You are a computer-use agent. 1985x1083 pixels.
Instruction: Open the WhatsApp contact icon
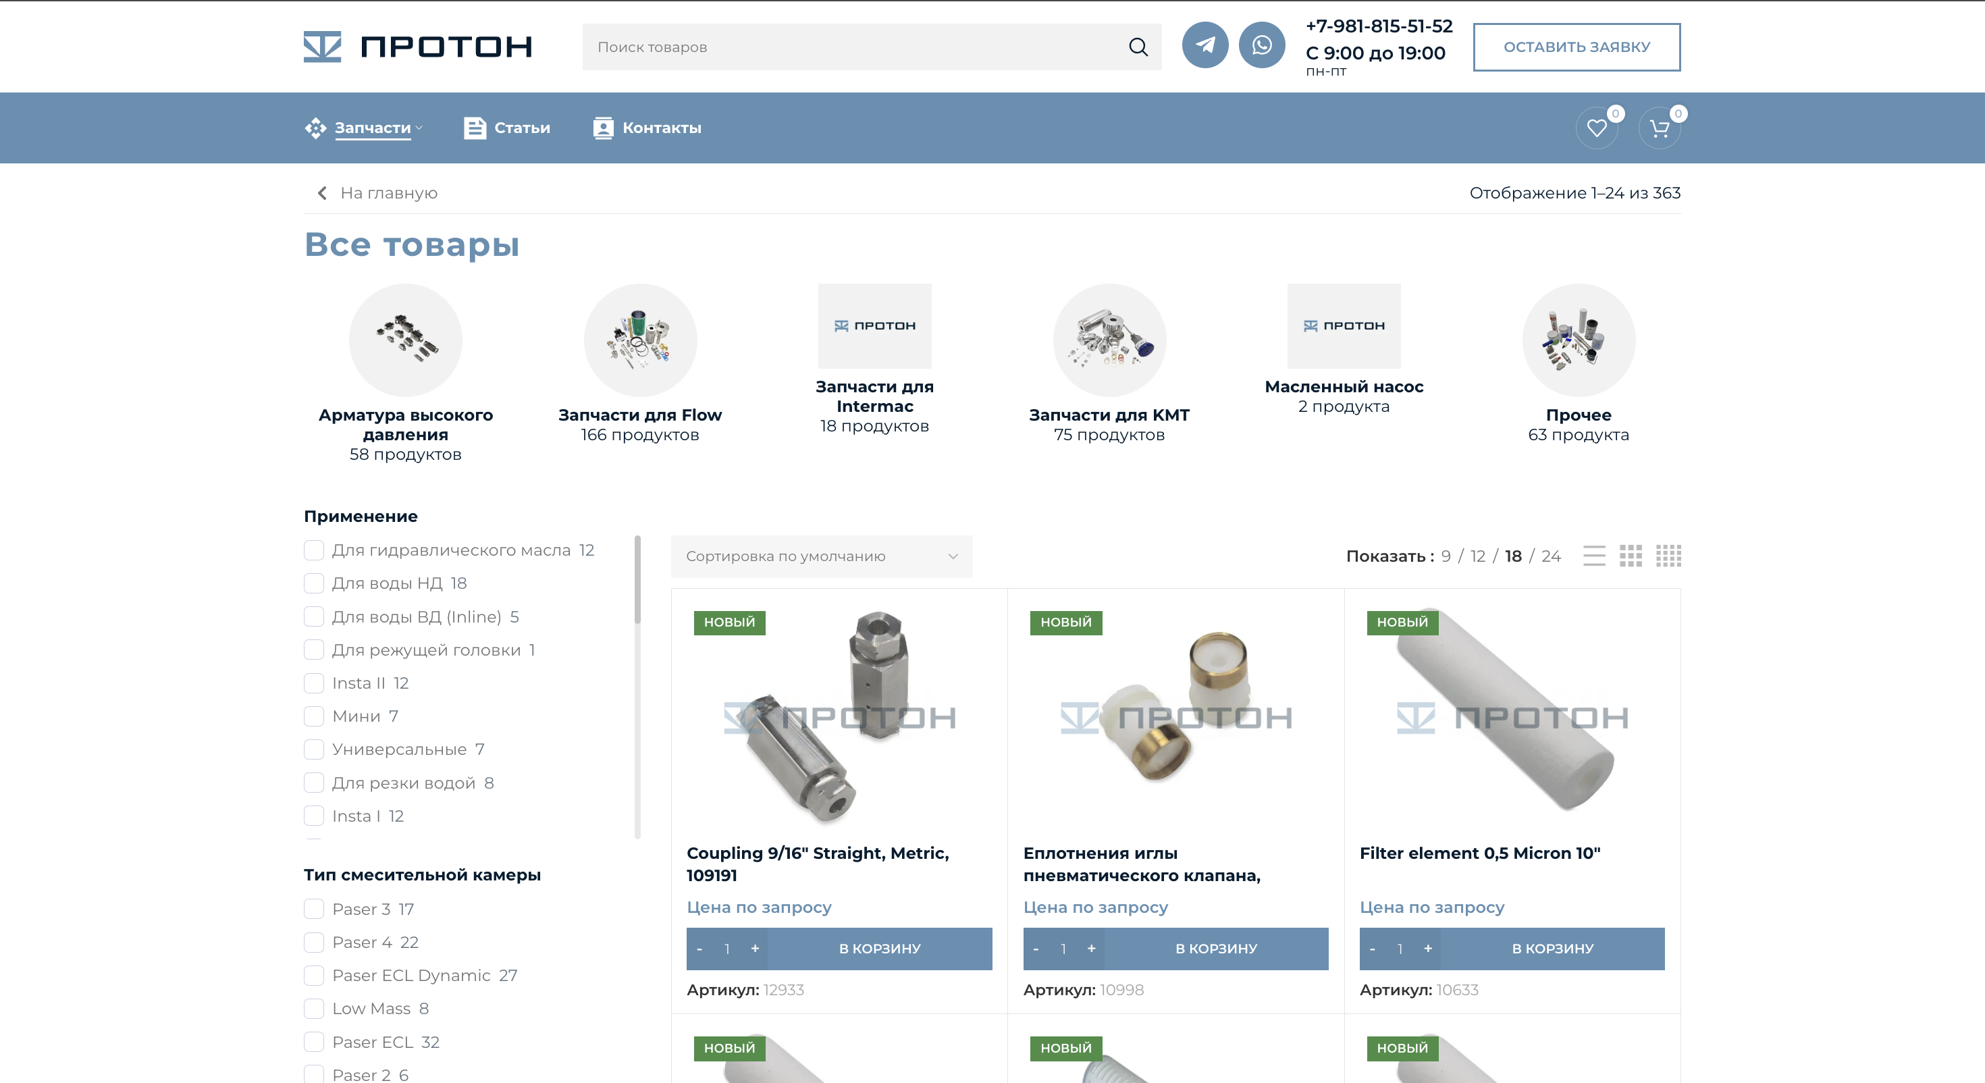click(x=1261, y=45)
